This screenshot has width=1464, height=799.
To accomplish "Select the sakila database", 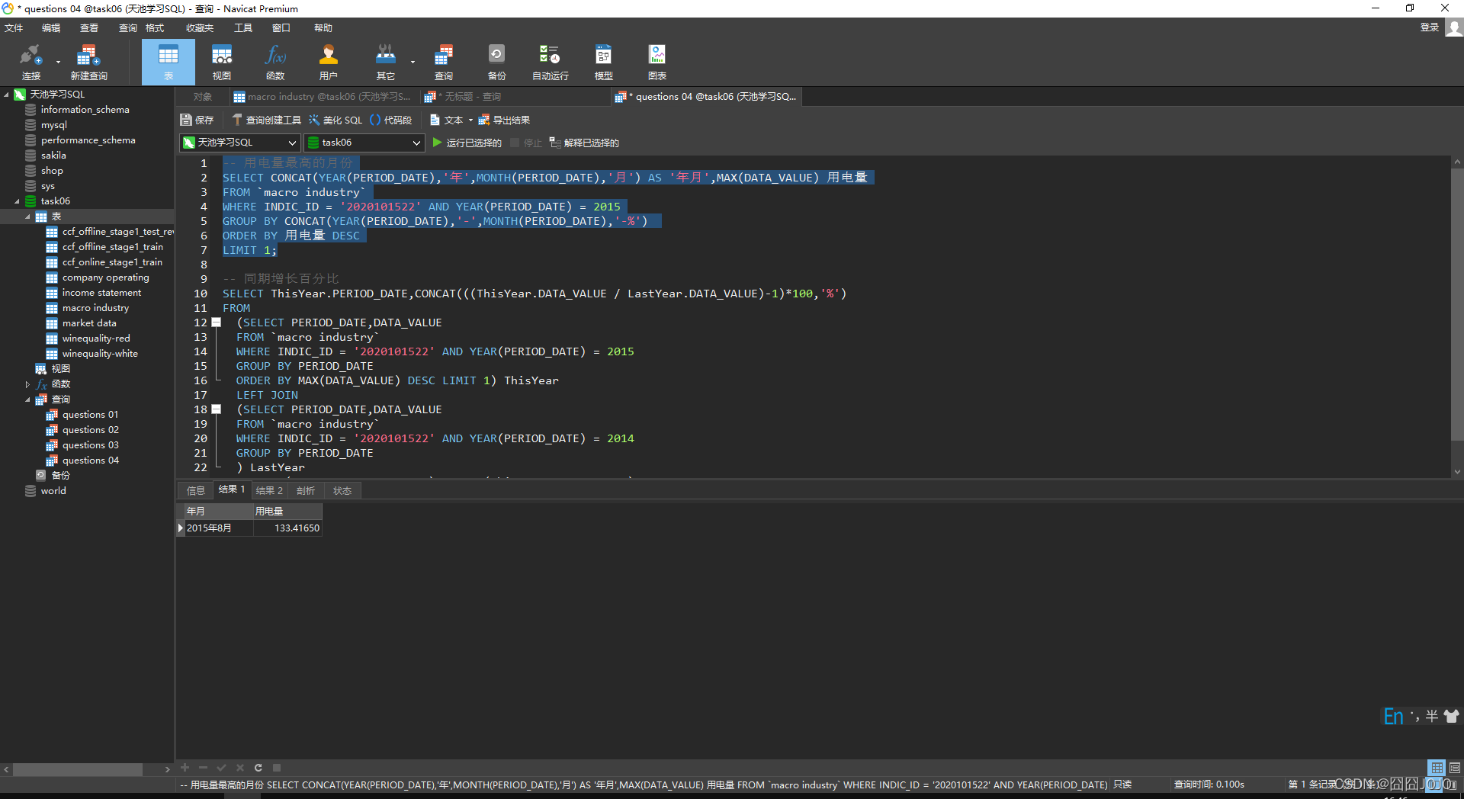I will tap(53, 156).
